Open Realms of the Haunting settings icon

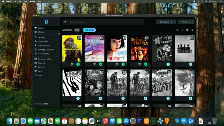click(x=140, y=64)
